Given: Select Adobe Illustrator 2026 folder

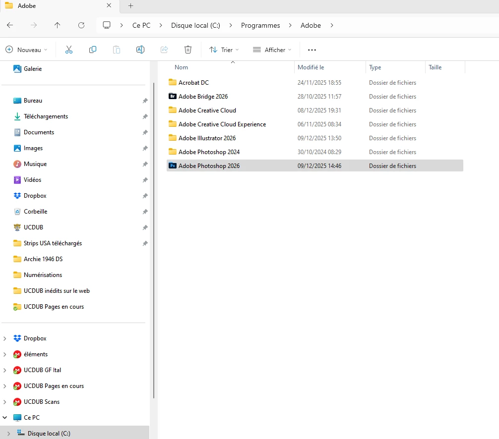Looking at the screenshot, I should click(x=207, y=138).
